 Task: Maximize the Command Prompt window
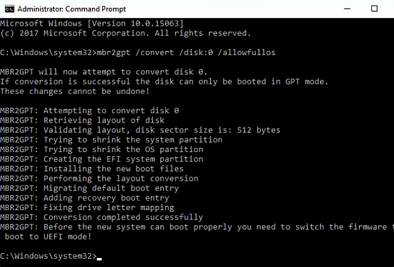click(374, 9)
